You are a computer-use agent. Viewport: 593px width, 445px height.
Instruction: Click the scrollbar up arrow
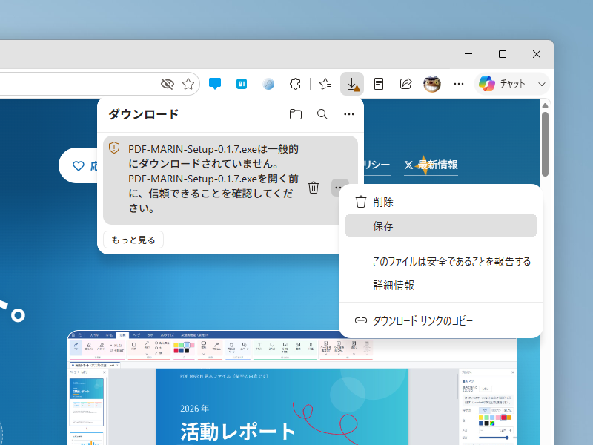pos(545,105)
